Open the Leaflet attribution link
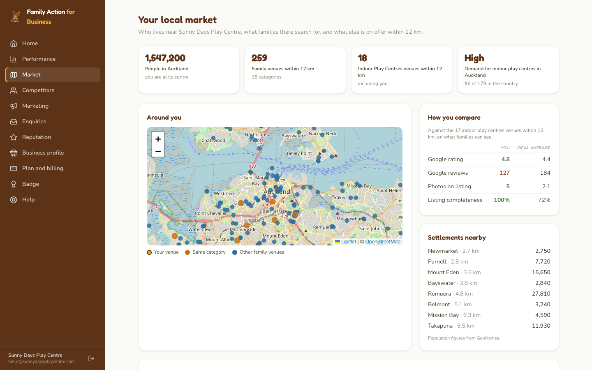 [x=345, y=242]
